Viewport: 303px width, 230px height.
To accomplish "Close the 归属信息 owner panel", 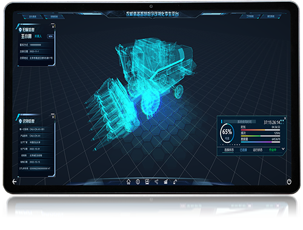I will coord(53,27).
